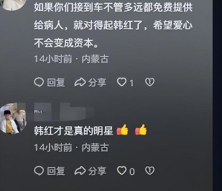
Task: Like the 韩红才是真的明星 comment with the heart
Action: [x=122, y=171]
